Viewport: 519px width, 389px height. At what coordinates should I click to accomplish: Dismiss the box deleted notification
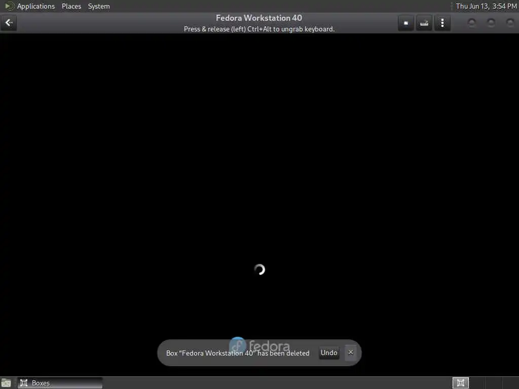click(x=351, y=353)
